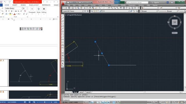The width and height of the screenshot is (186, 104).
Task: Open Word's PAGE LAYOUT ribbon tab
Action: (34, 5)
